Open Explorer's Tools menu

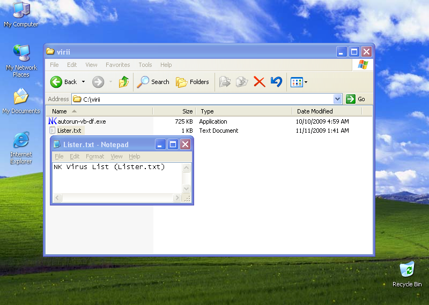(x=145, y=65)
